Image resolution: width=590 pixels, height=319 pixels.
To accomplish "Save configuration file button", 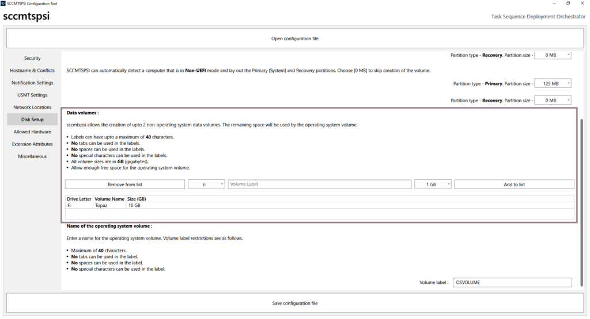I will tap(294, 303).
